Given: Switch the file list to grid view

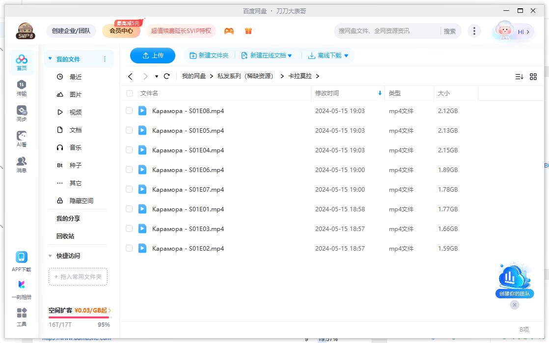Looking at the screenshot, I should 533,76.
